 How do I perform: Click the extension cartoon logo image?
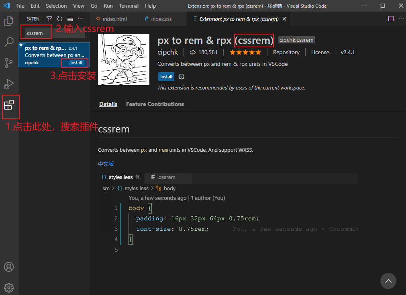(x=124, y=59)
